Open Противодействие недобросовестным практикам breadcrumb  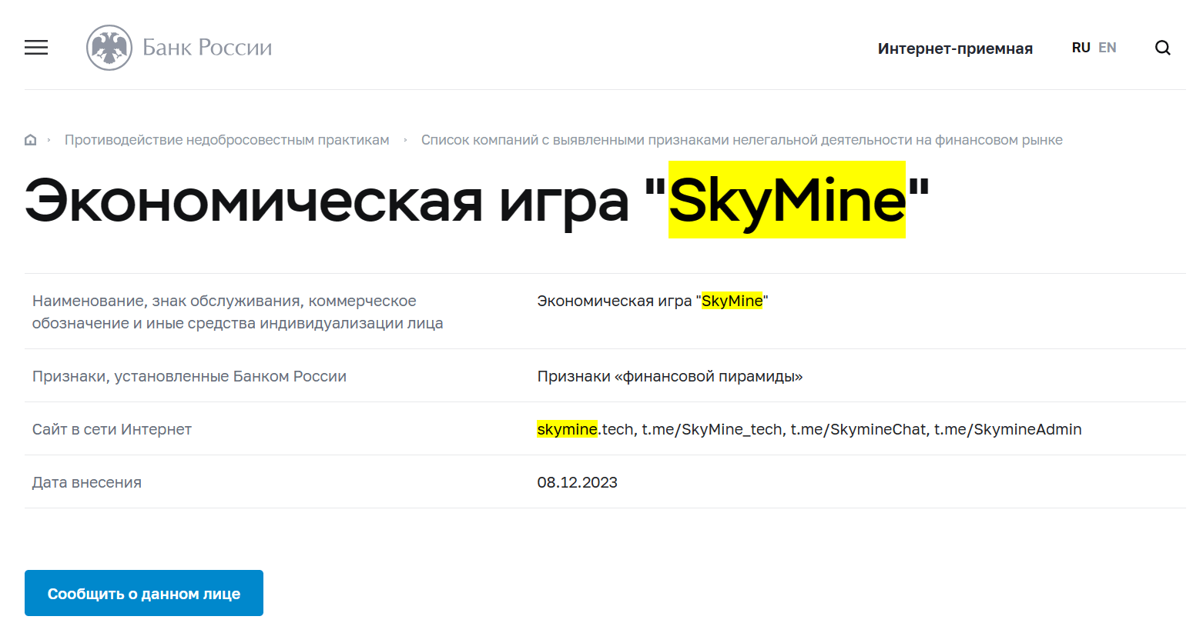[227, 140]
